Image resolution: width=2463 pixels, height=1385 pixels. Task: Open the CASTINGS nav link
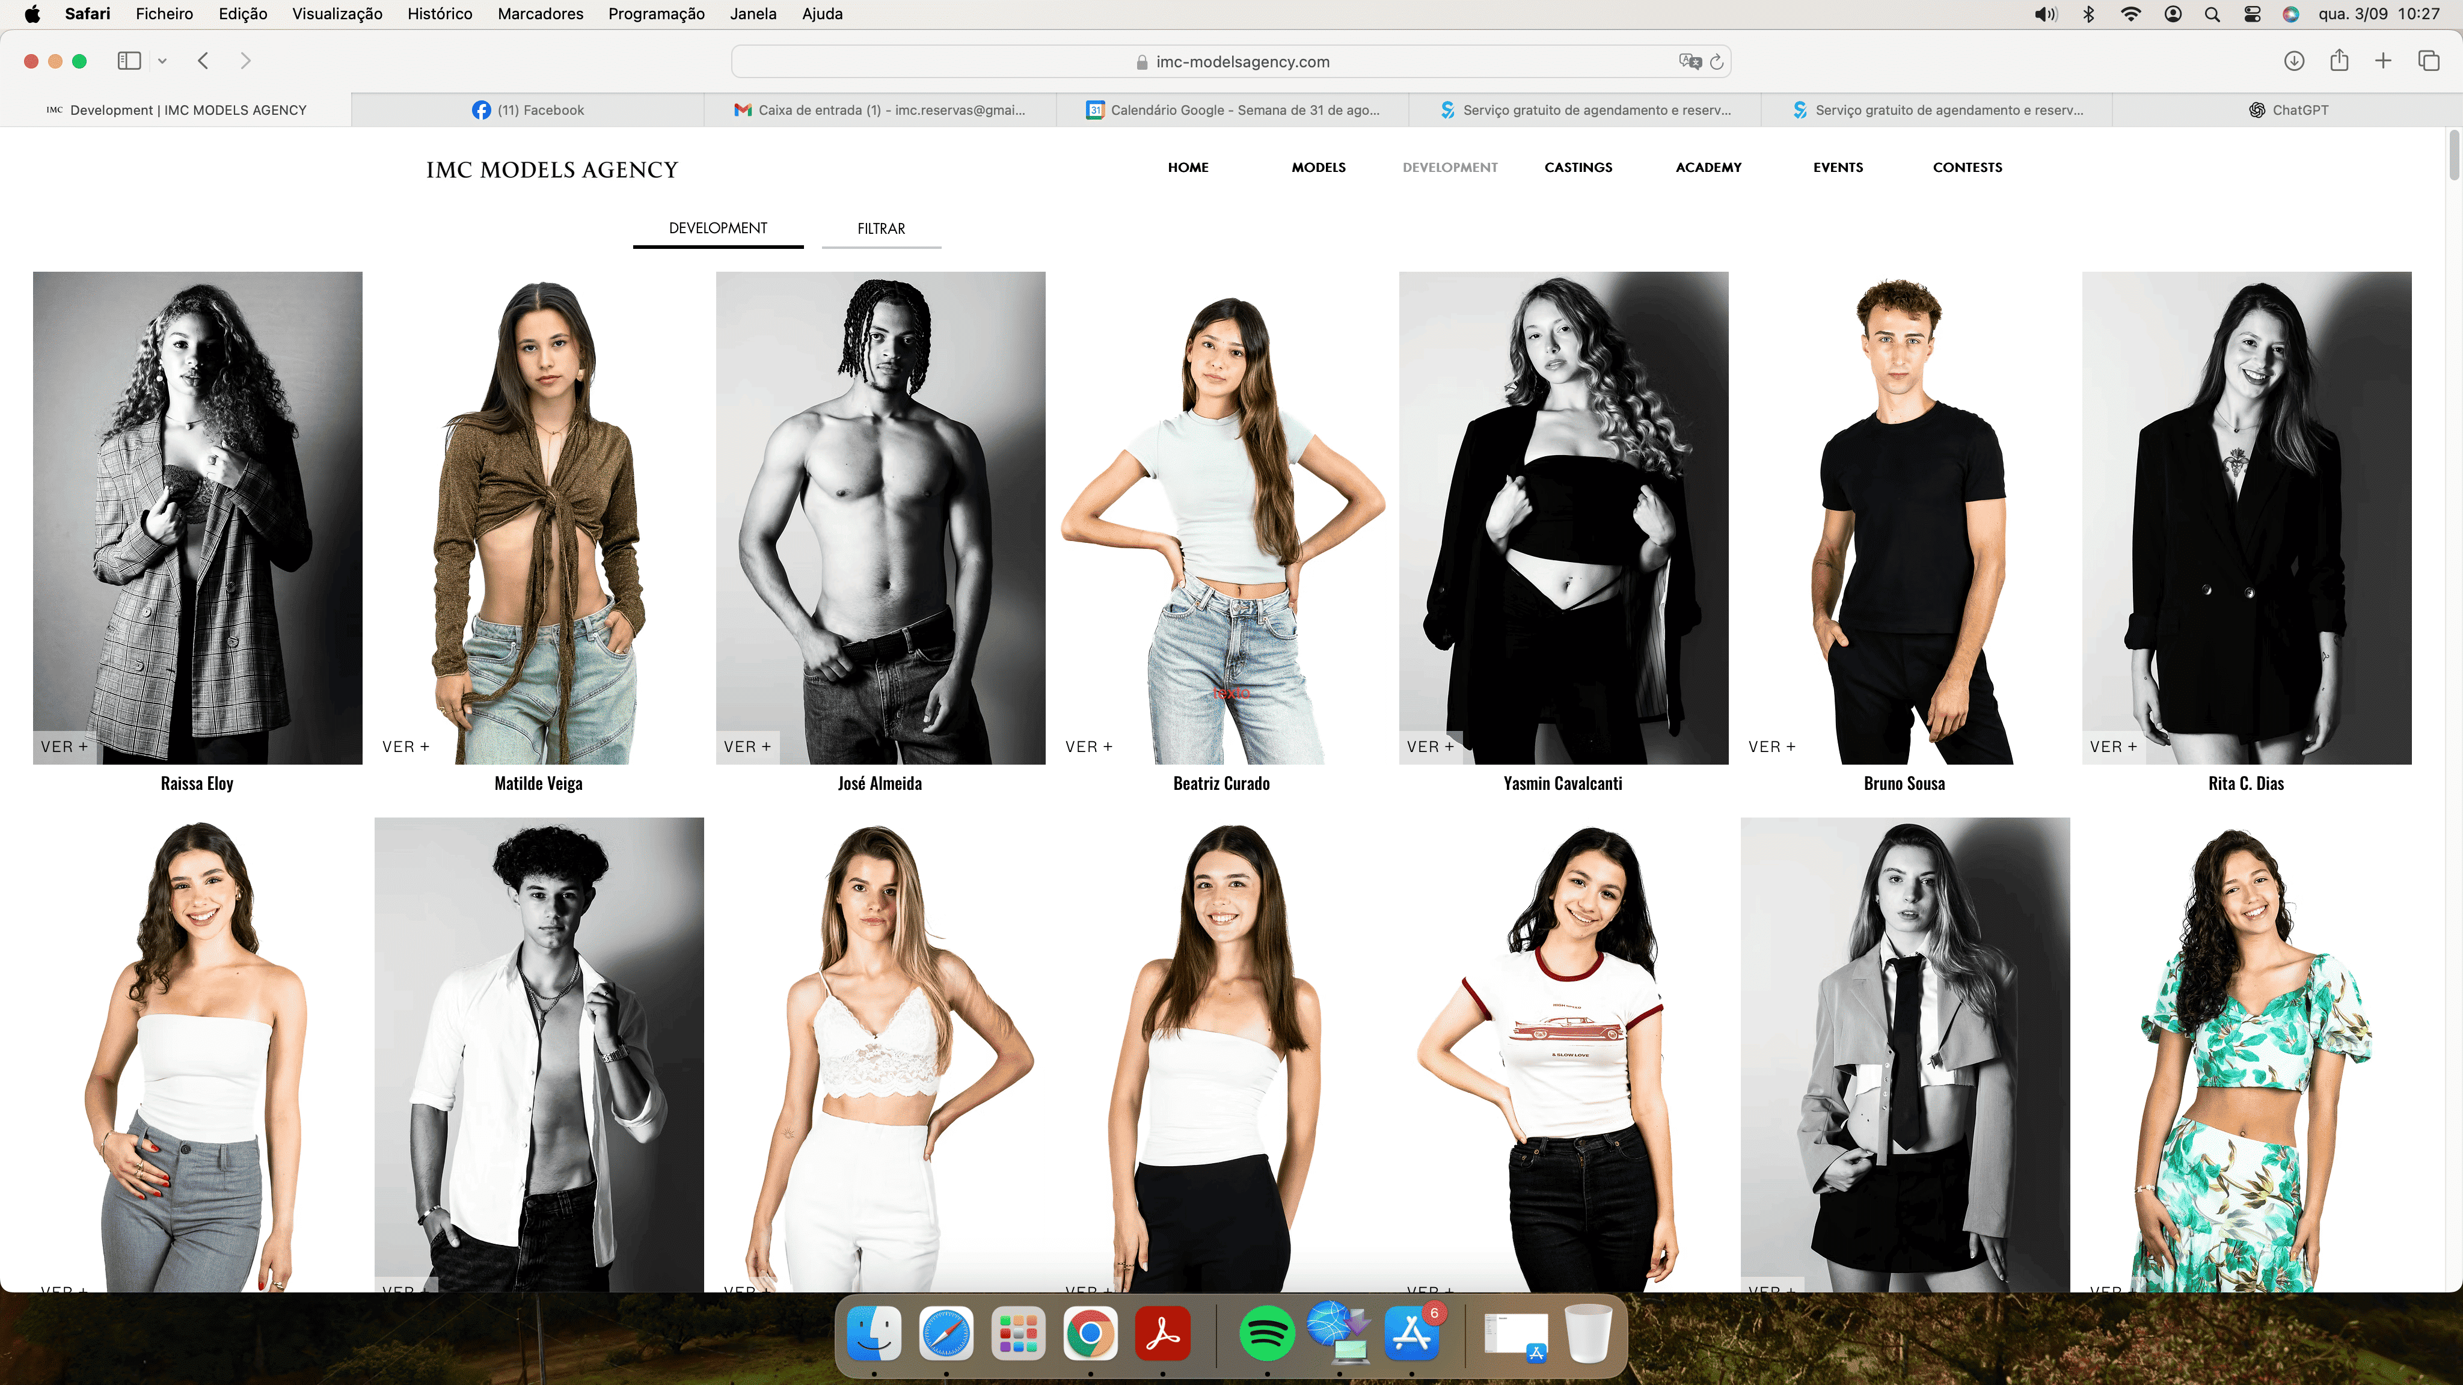coord(1578,167)
